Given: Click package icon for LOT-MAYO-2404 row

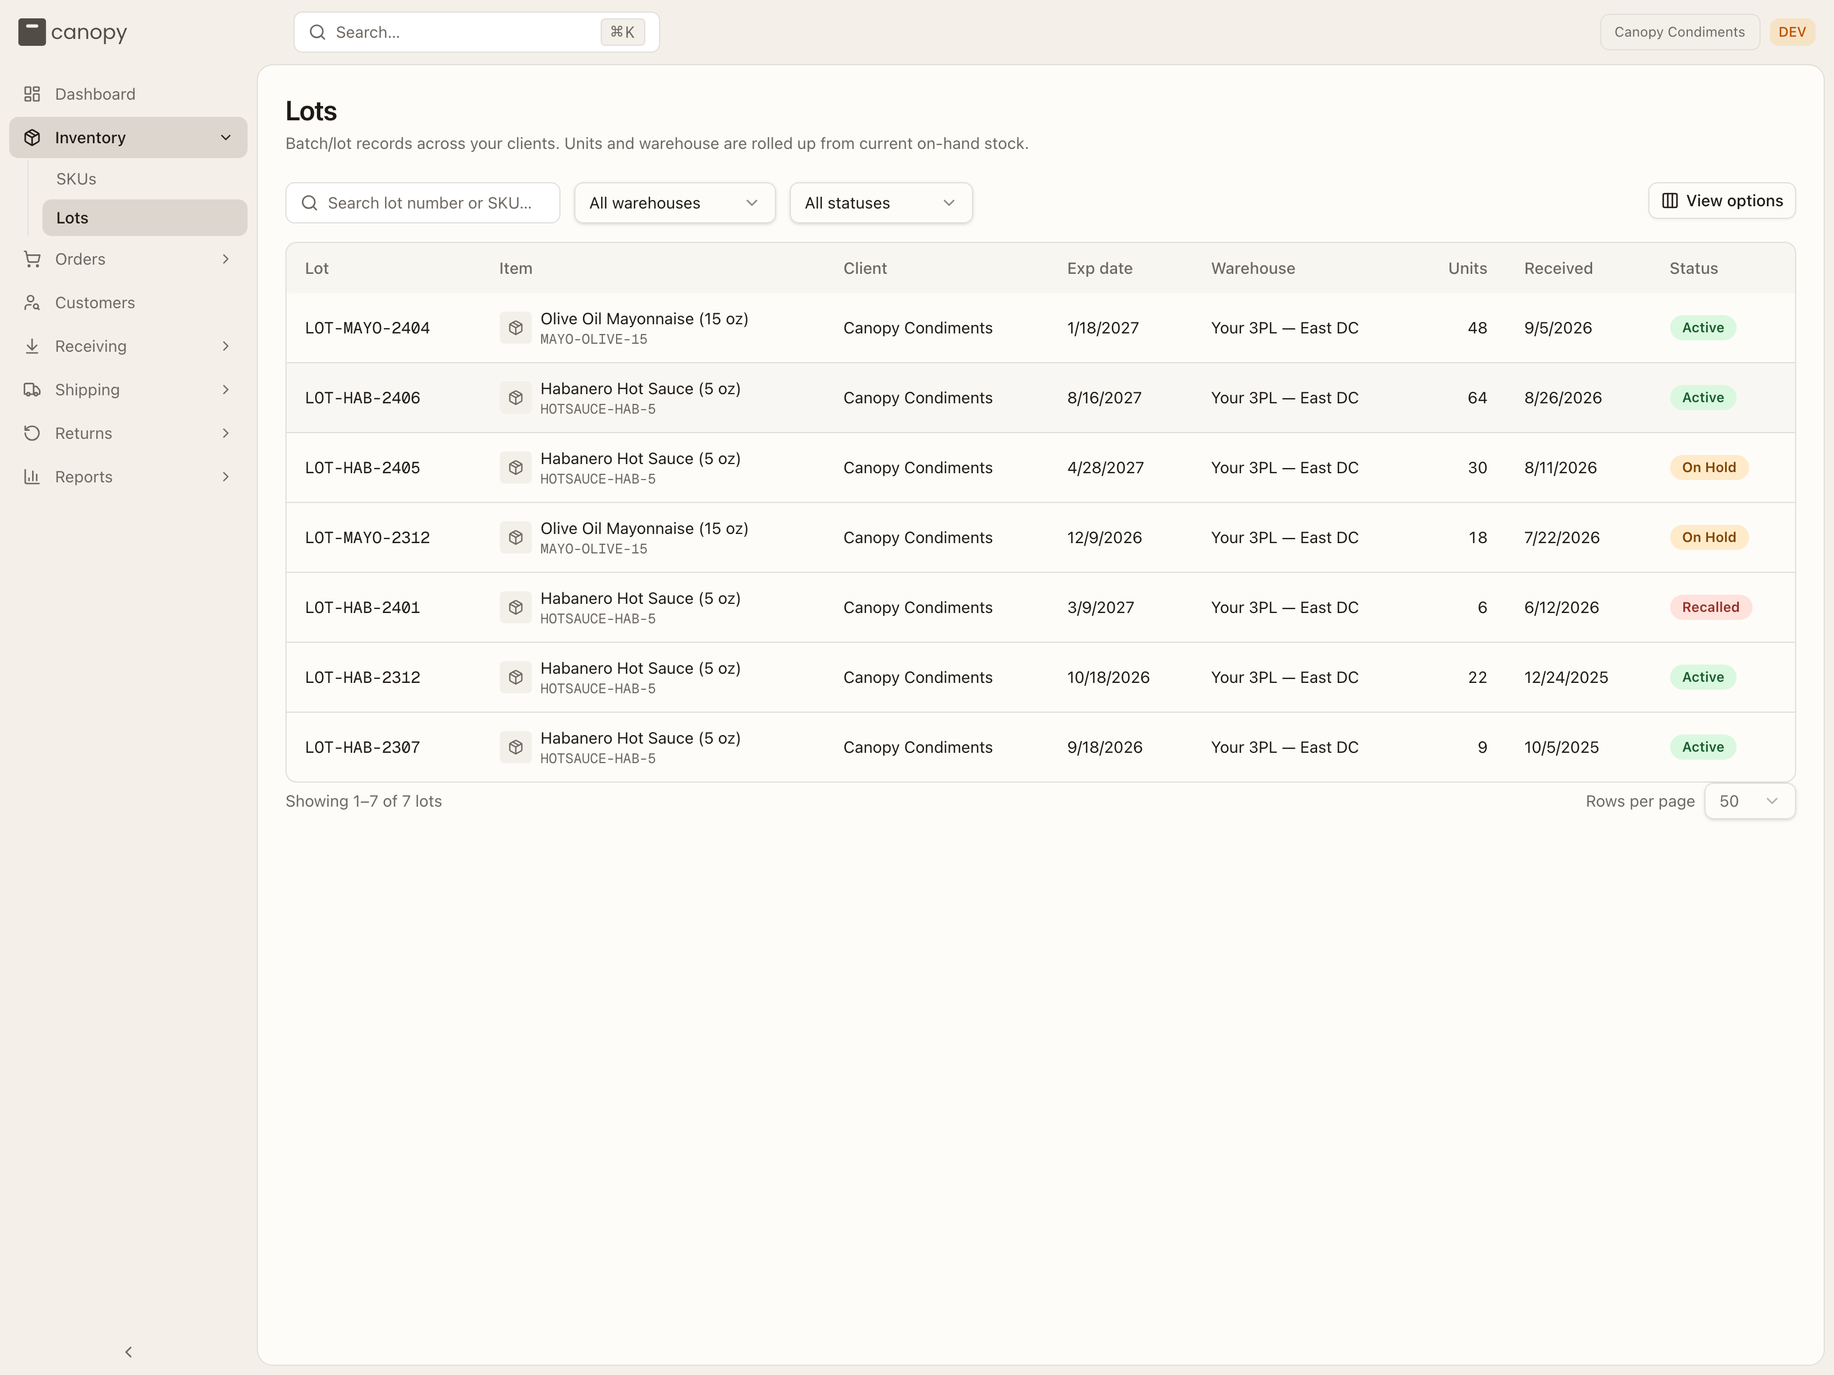Looking at the screenshot, I should [x=515, y=327].
